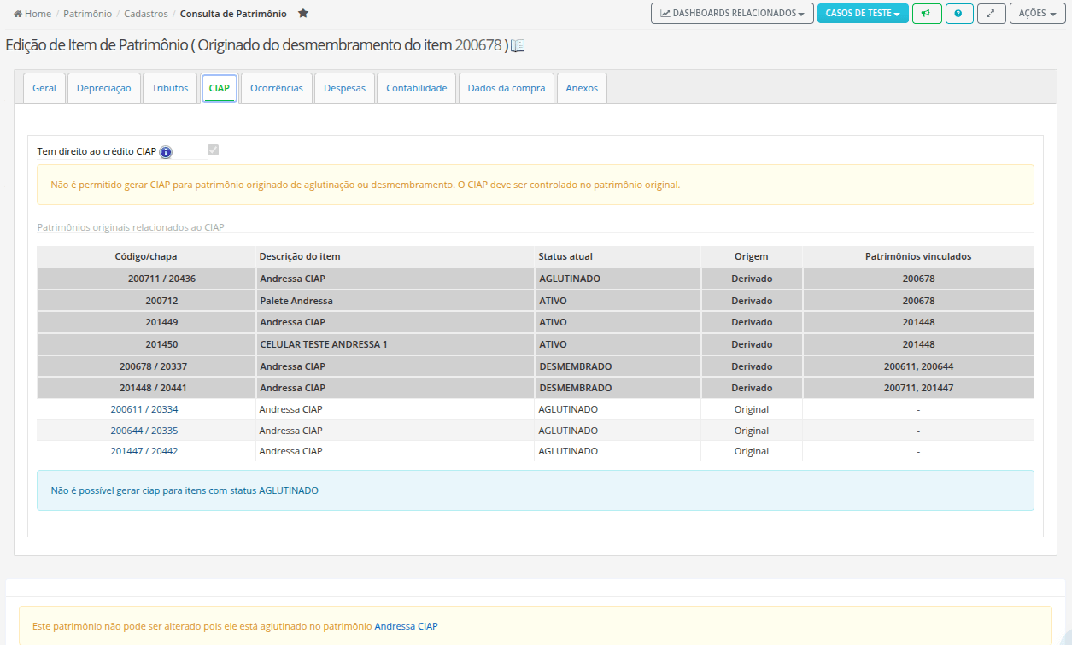Open patrimônio link 201447 / 20442
The image size is (1072, 645).
[144, 451]
